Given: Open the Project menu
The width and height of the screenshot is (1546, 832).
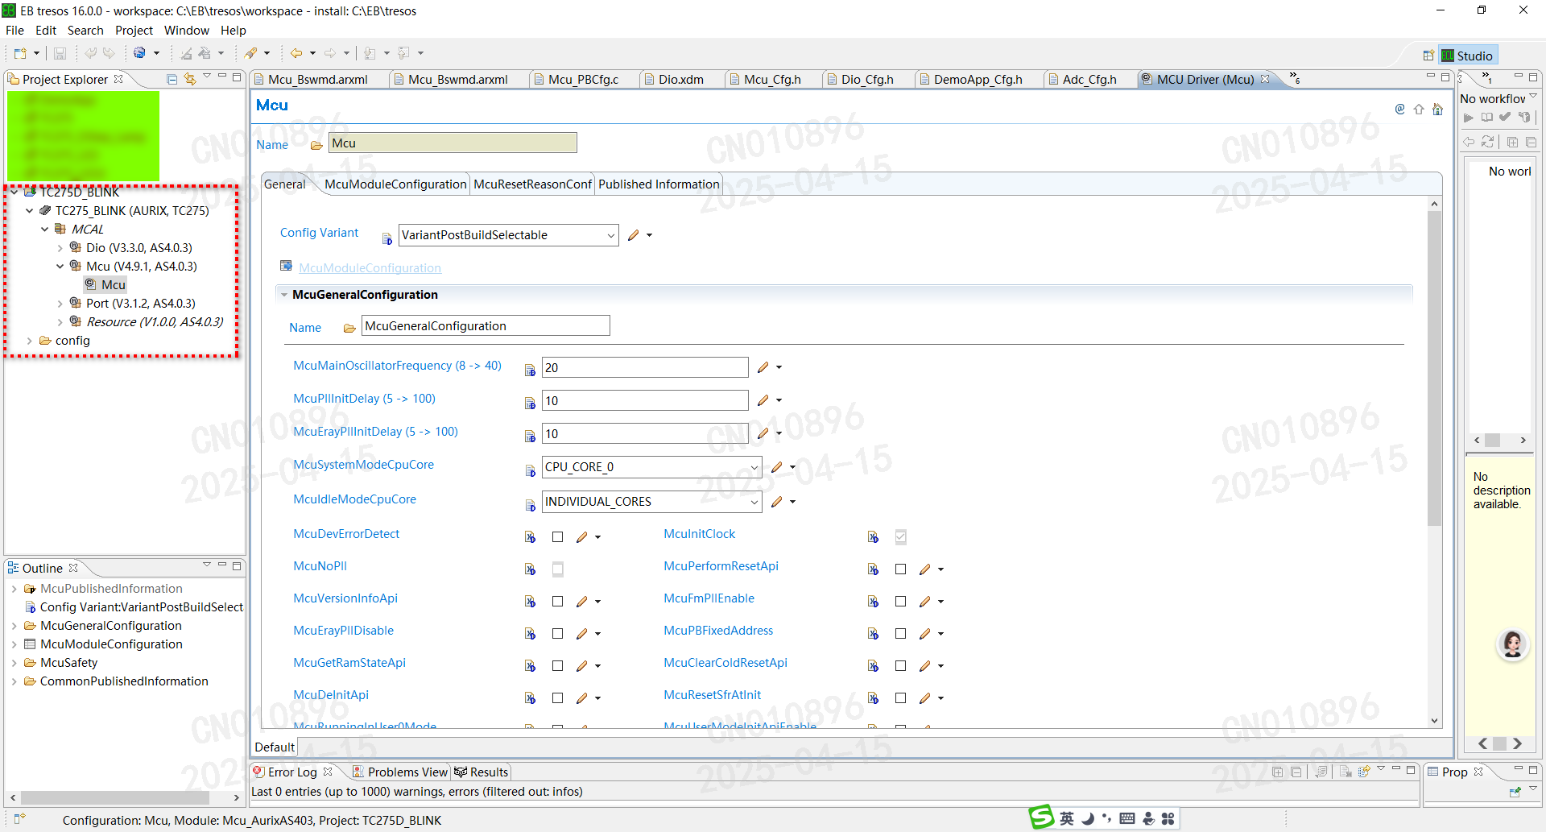Looking at the screenshot, I should pos(134,31).
